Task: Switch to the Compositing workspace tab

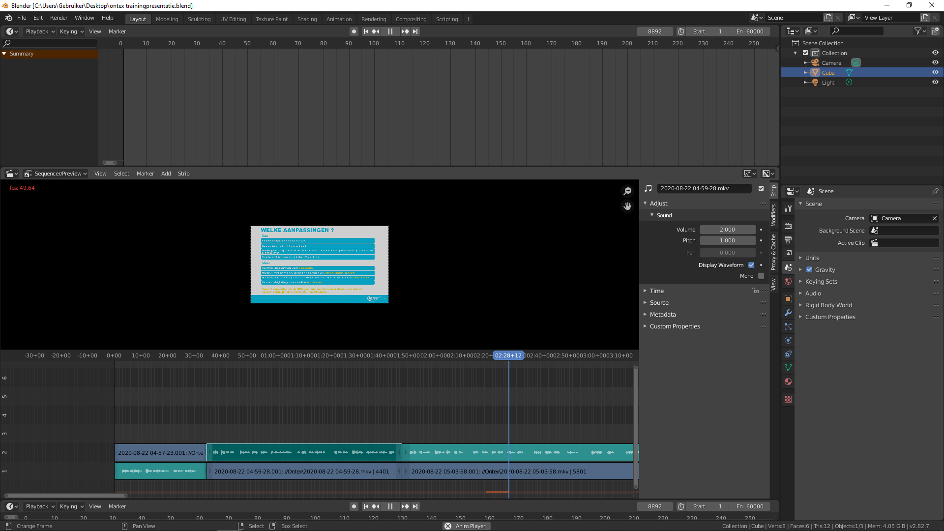Action: click(411, 19)
